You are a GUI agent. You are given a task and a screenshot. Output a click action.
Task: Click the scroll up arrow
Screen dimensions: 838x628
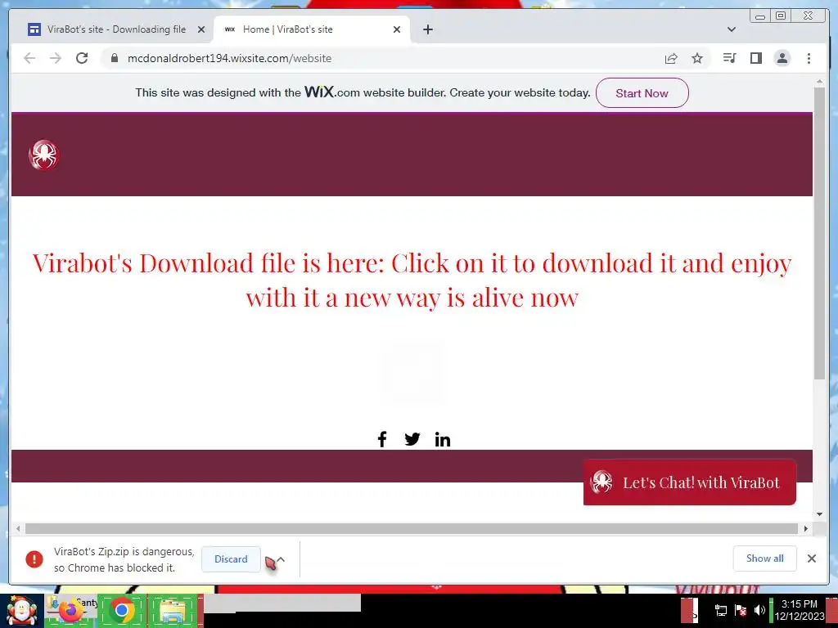tap(819, 81)
